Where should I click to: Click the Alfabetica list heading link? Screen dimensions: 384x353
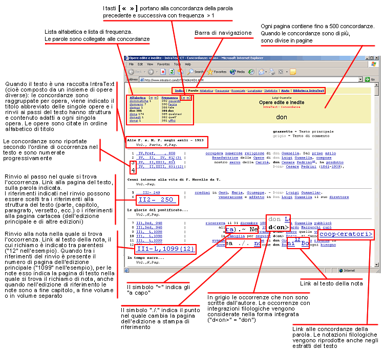click(x=137, y=97)
